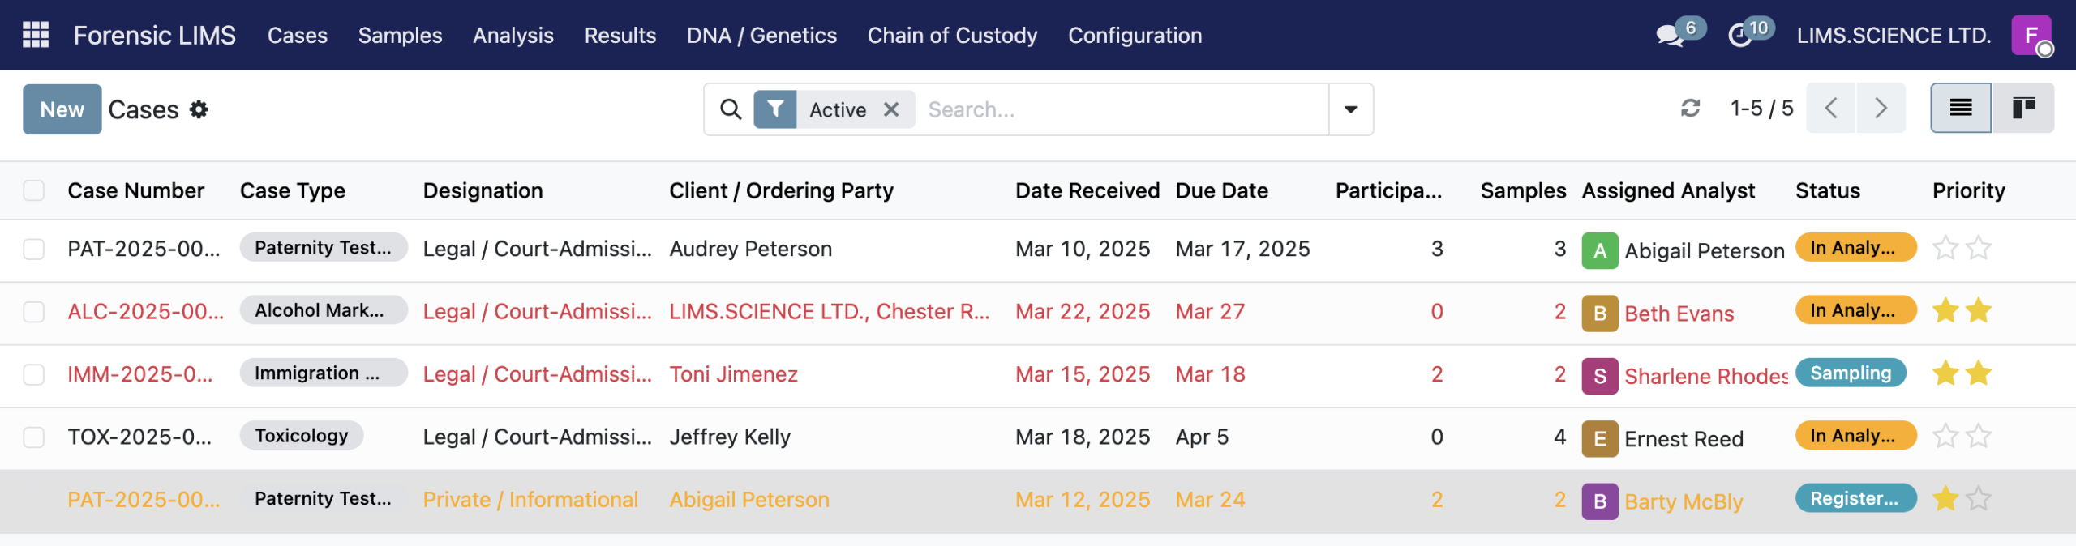Switch to the kanban view icon
2076x546 pixels.
2023,108
